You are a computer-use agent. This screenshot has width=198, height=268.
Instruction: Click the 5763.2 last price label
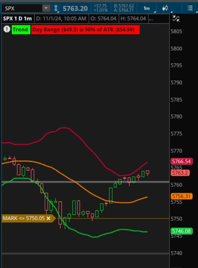[180, 173]
